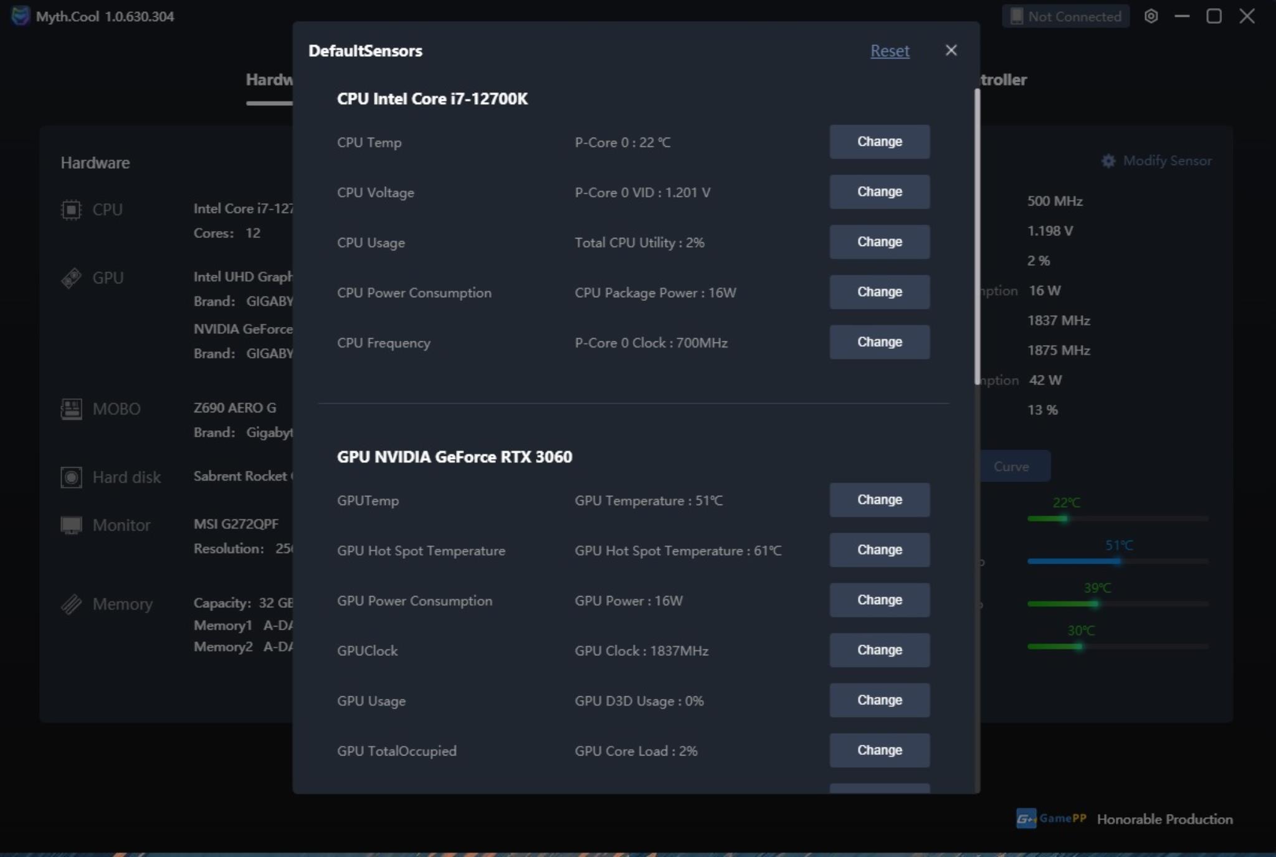This screenshot has height=857, width=1276.
Task: Click 'GPU Temperature : 51℃' value
Action: tap(649, 501)
